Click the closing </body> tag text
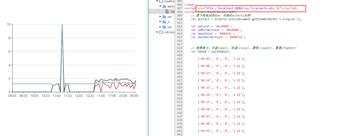347x136 pixels. 190,5
